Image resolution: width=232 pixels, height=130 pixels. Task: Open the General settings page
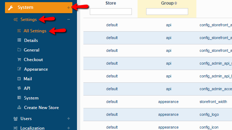click(31, 50)
